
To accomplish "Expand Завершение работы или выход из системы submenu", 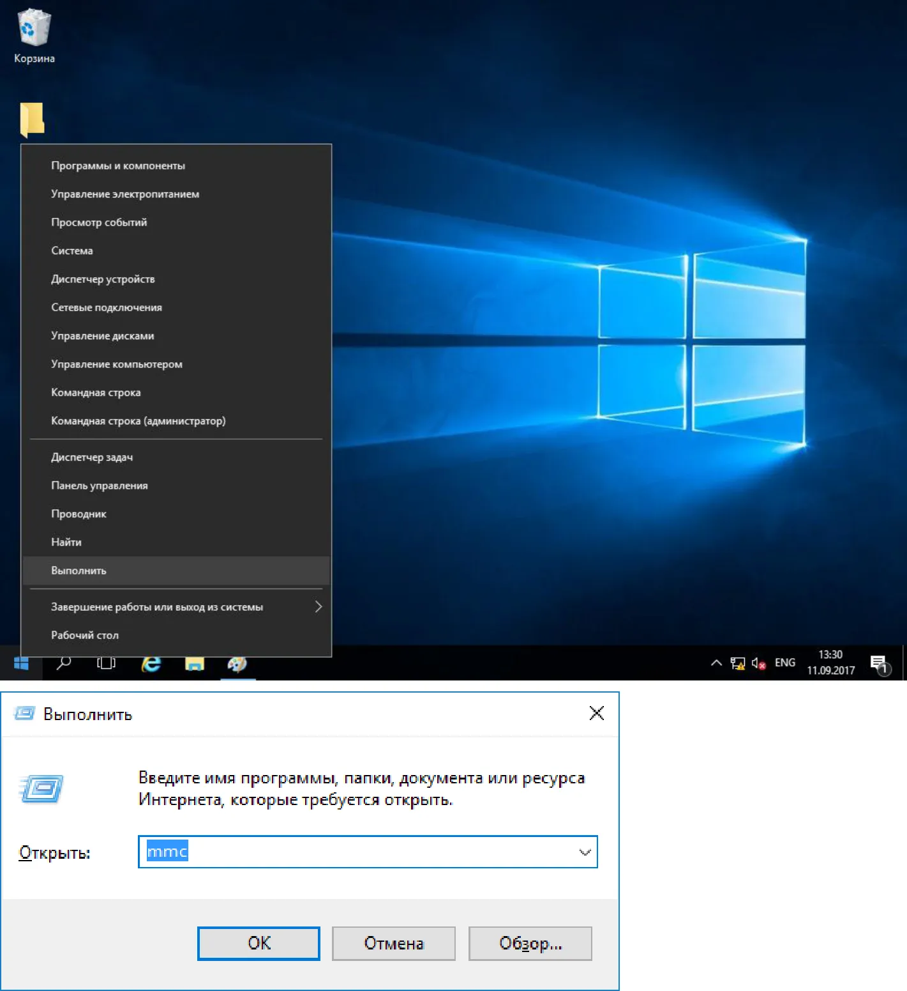I will tap(176, 607).
